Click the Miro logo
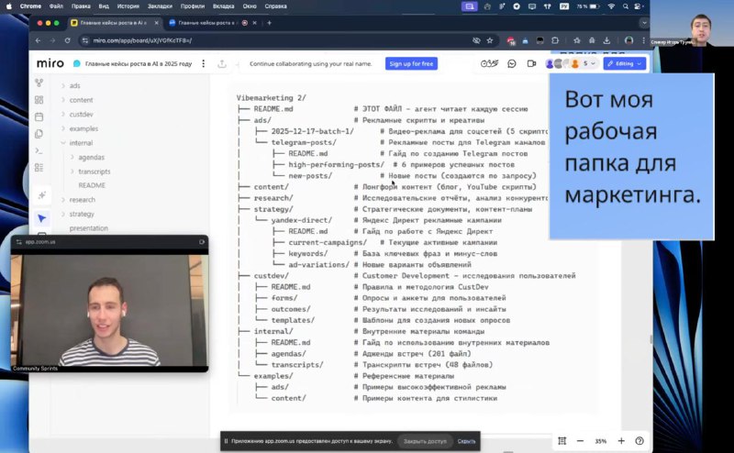 click(50, 63)
